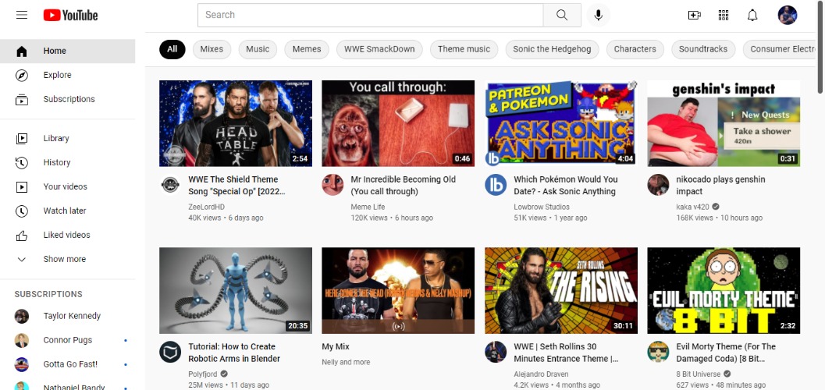Click the Meme Life channel name

click(x=368, y=207)
